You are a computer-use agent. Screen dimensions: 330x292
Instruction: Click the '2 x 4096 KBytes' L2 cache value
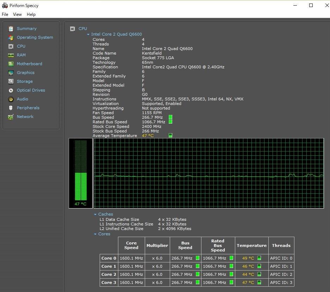point(175,229)
